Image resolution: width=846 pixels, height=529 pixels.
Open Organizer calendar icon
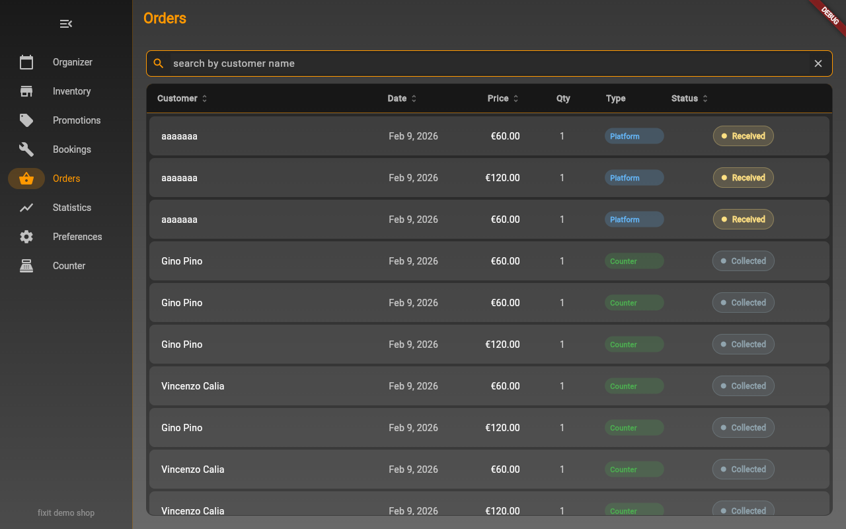point(26,62)
